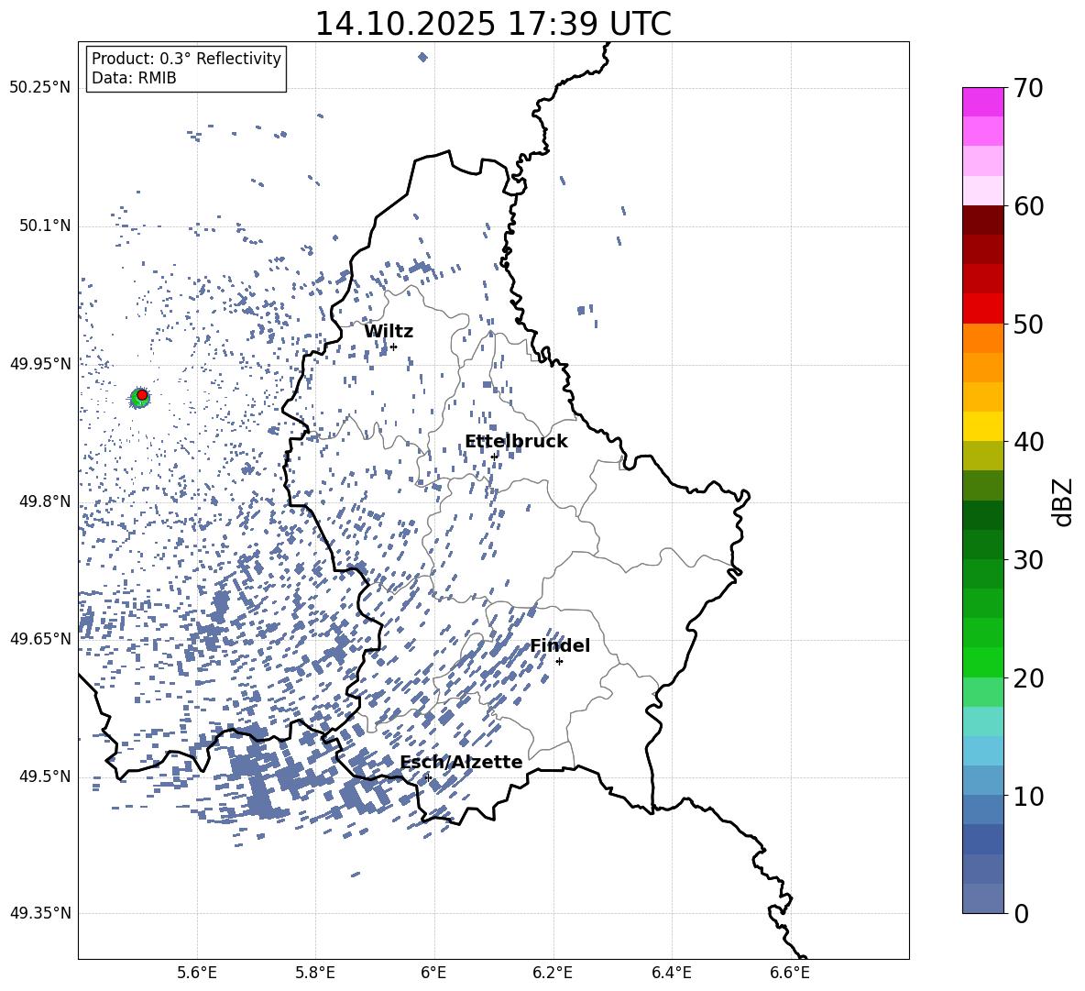Click the red radar site marker

point(142,395)
